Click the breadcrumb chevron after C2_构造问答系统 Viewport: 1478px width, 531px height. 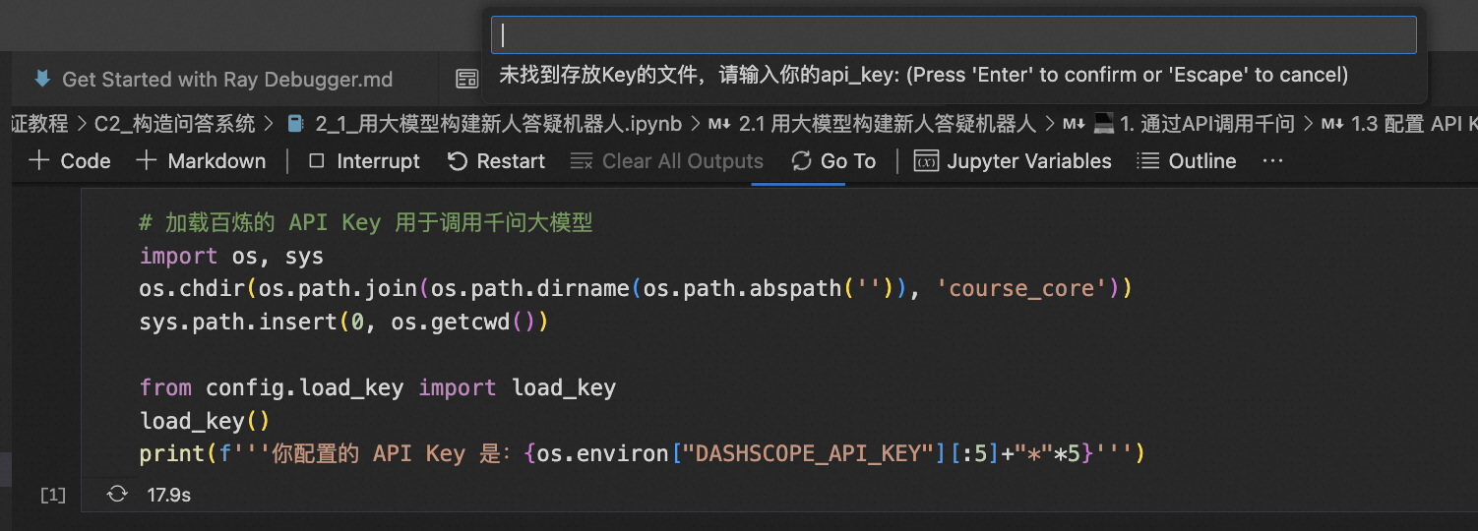pyautogui.click(x=270, y=124)
